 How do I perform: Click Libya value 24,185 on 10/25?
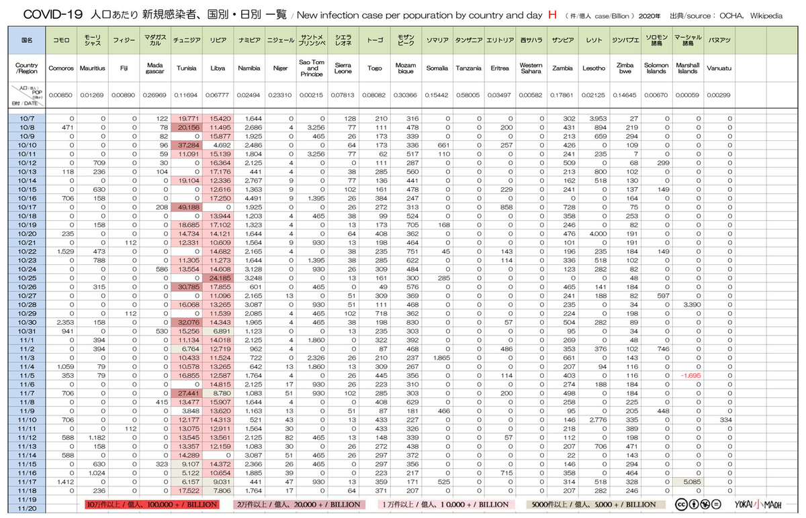221,279
